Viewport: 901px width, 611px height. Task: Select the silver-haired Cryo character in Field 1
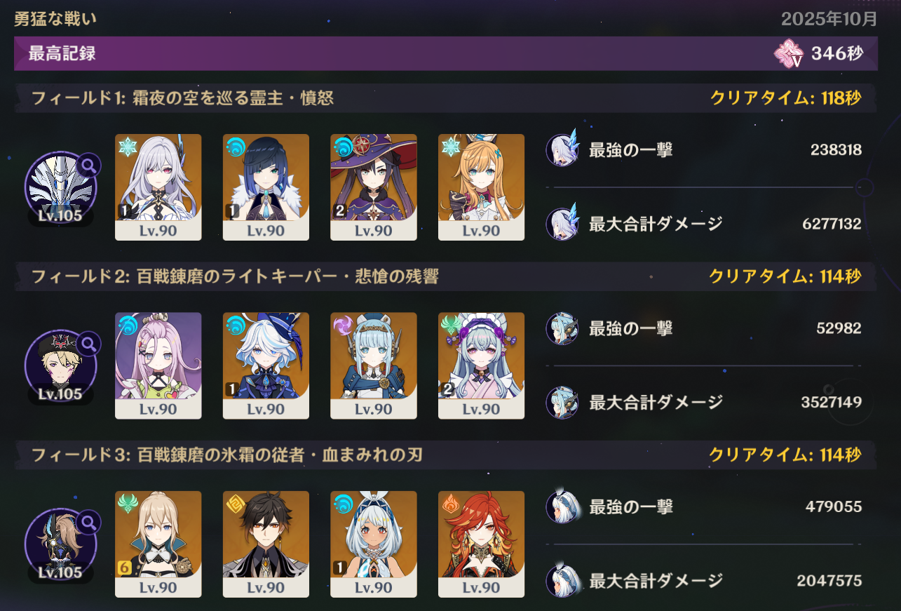click(158, 187)
